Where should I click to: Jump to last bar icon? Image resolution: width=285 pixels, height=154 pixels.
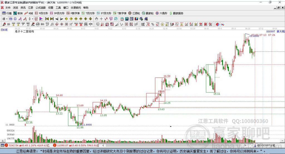point(52,19)
